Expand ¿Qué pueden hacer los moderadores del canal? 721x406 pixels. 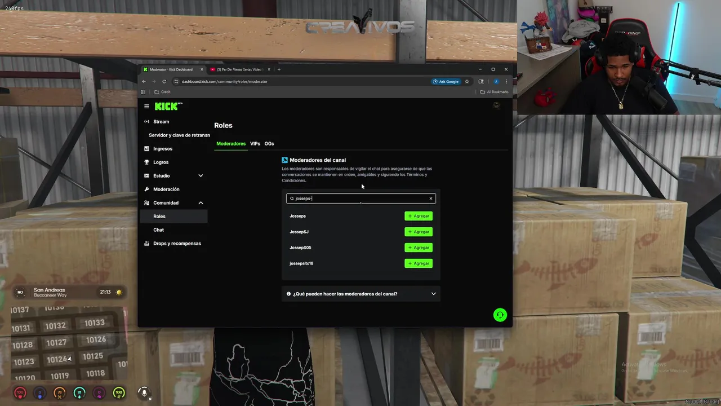[361, 294]
